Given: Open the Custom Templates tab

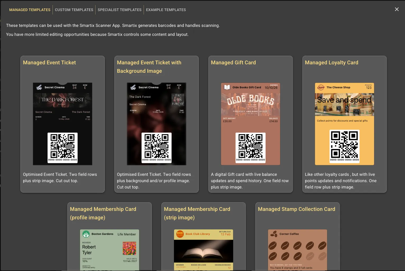Looking at the screenshot, I should click(74, 10).
